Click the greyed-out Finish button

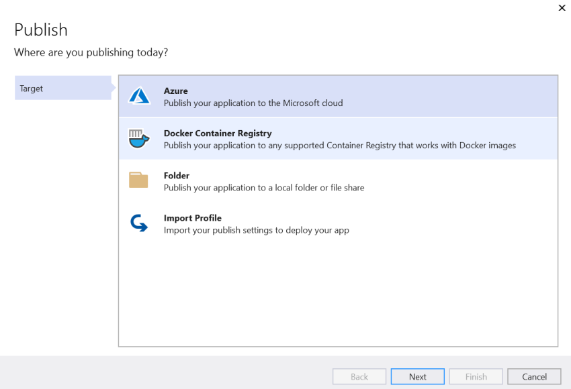point(476,377)
